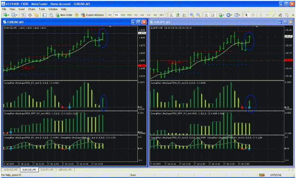296x178 pixels.
Task: Click the EURUSD chart shift triangle marker
Action: [110, 27]
